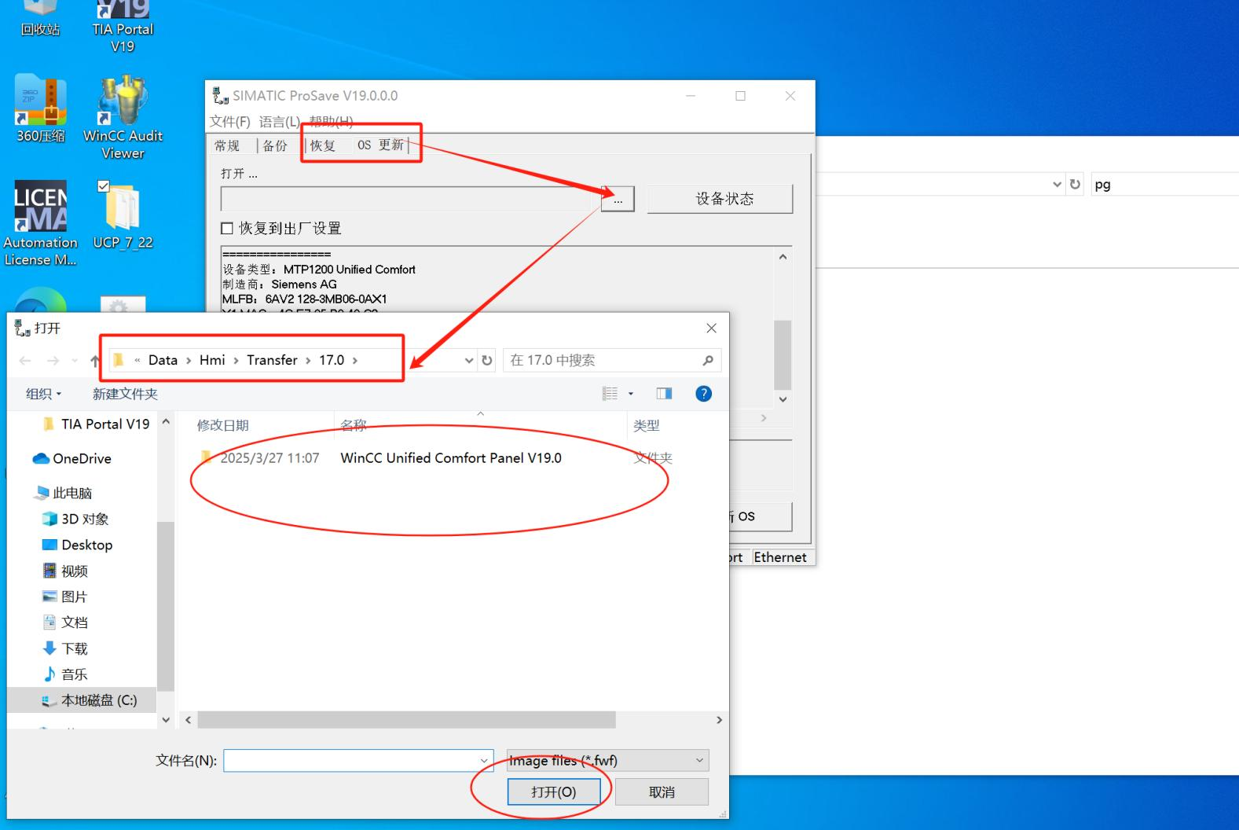Click the refresh icon beside pg field

(x=1075, y=184)
